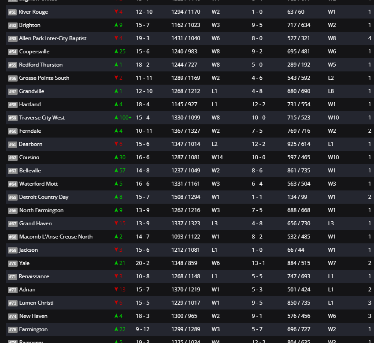The height and width of the screenshot is (343, 374).
Task: Select Macomb L'Anse Creuse North name
Action: point(56,237)
